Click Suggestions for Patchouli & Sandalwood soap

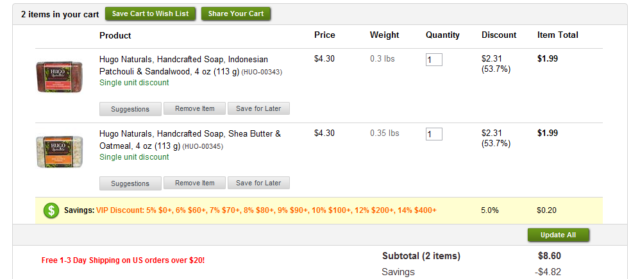pos(130,109)
